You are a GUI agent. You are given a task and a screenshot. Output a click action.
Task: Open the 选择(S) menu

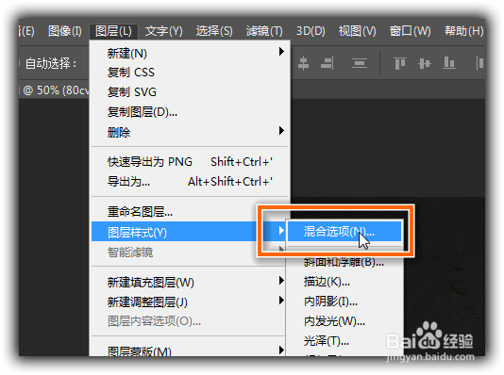(214, 31)
